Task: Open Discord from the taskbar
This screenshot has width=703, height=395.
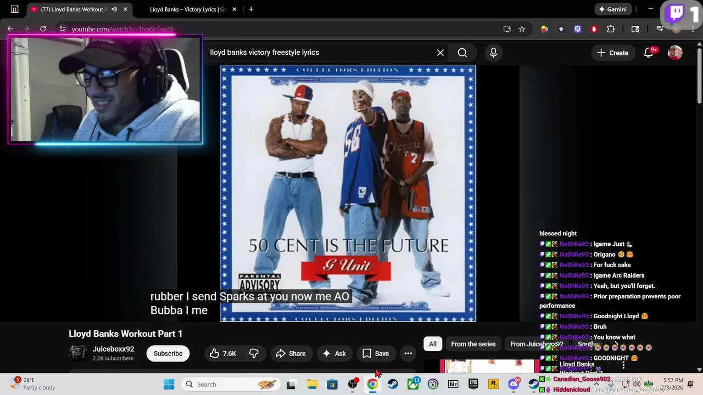Action: point(514,384)
